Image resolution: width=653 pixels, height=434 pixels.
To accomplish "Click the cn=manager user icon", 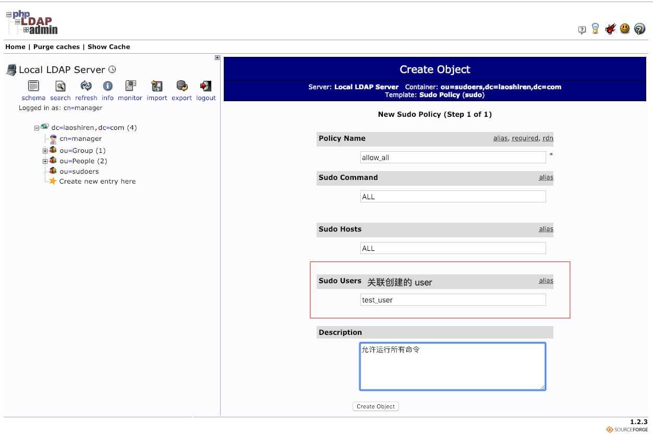I will click(53, 139).
